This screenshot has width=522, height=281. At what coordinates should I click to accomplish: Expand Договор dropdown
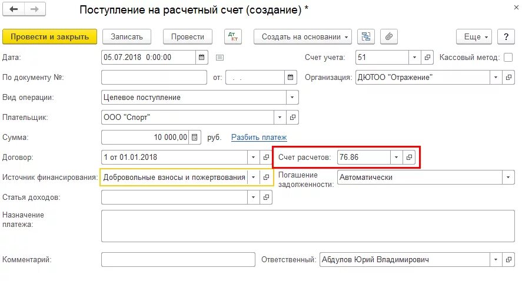(253, 157)
